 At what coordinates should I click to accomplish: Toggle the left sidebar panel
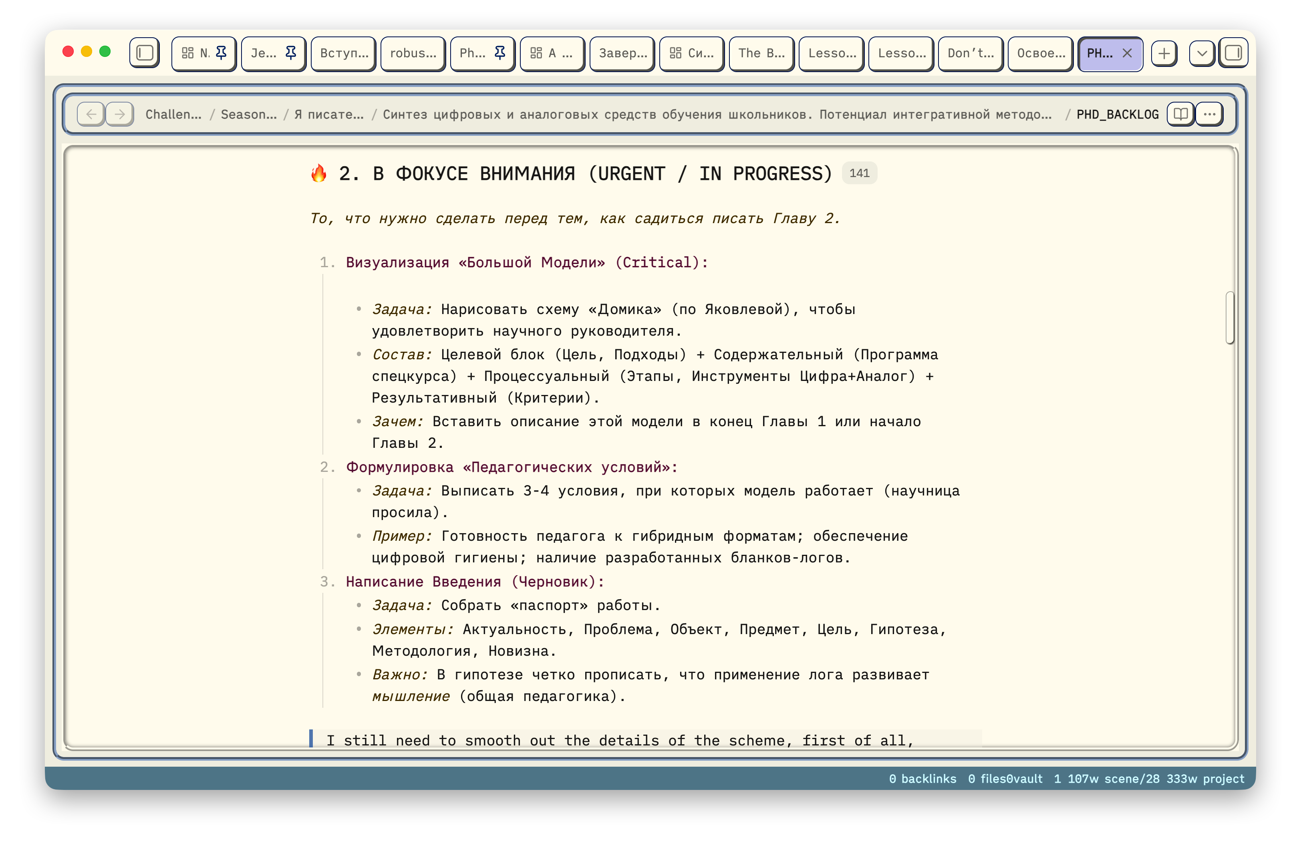(145, 53)
